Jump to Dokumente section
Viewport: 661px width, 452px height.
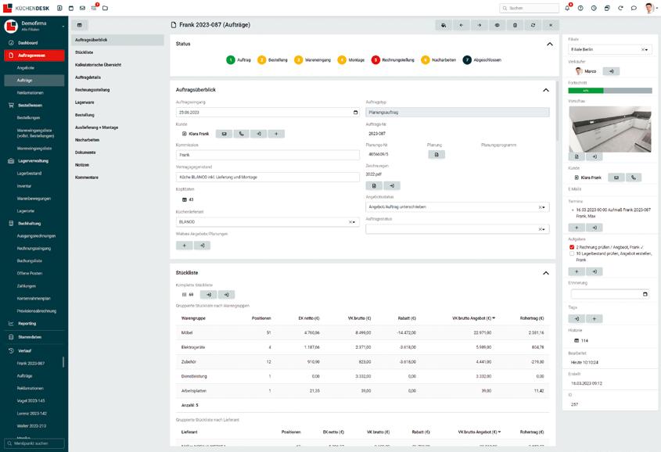tap(85, 152)
